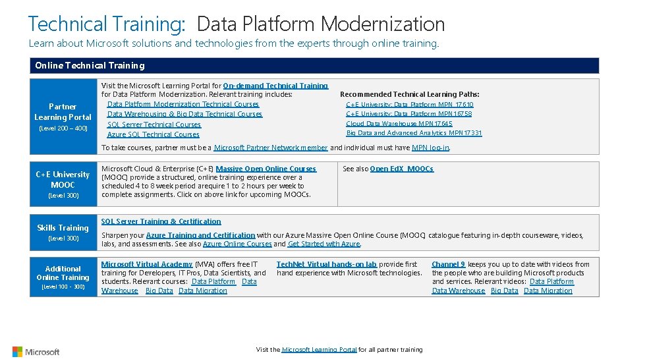Open the TechNet Virtual hands-on lab link

327,264
